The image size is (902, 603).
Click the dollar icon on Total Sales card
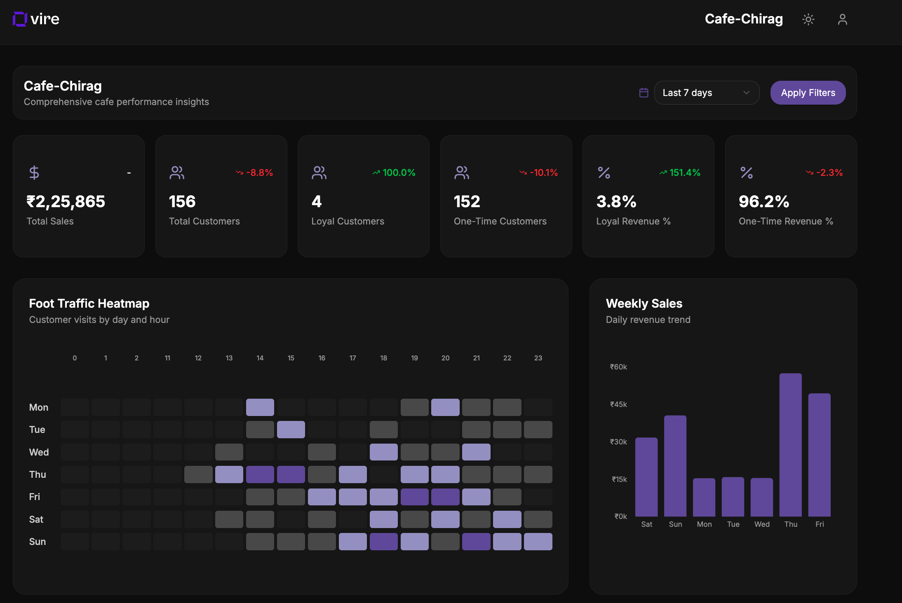click(34, 173)
